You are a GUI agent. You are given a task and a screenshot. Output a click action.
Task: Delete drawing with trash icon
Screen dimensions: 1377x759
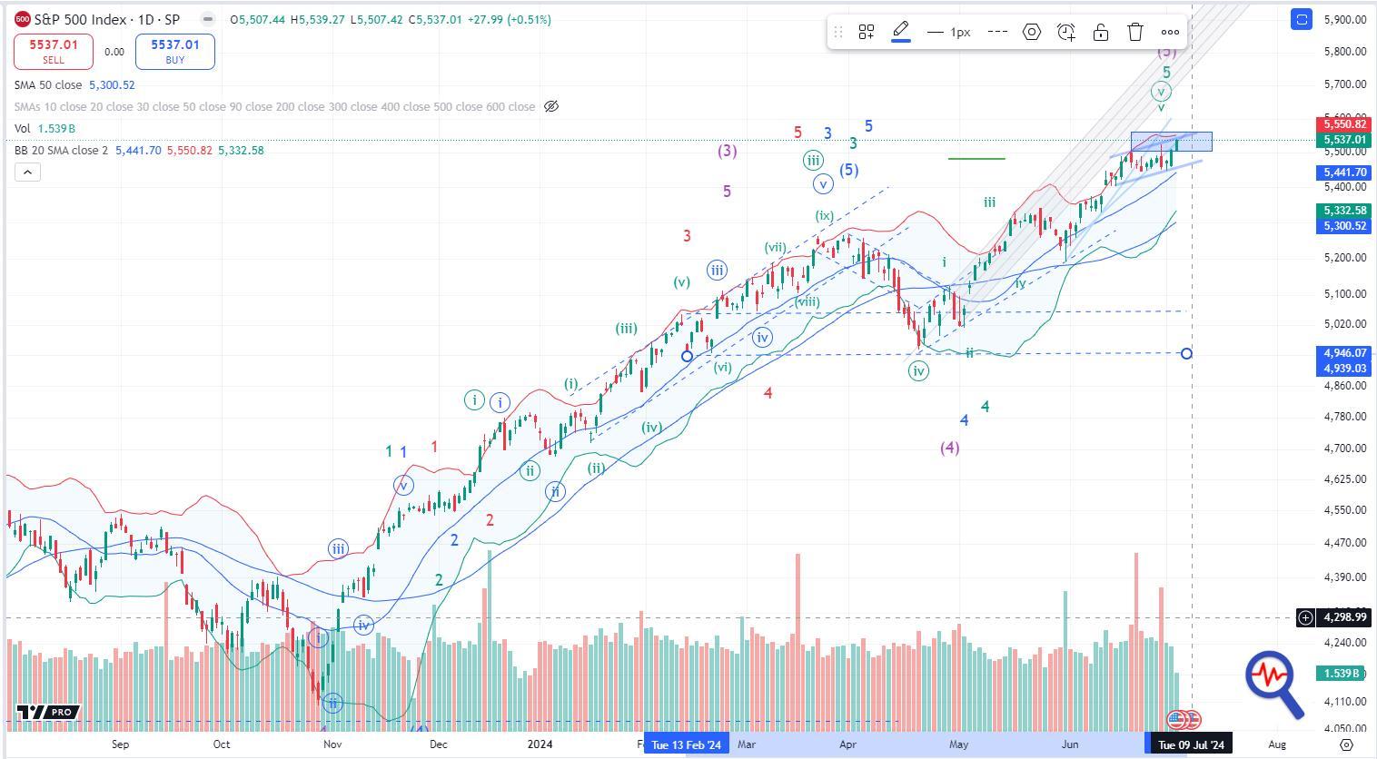click(1135, 32)
